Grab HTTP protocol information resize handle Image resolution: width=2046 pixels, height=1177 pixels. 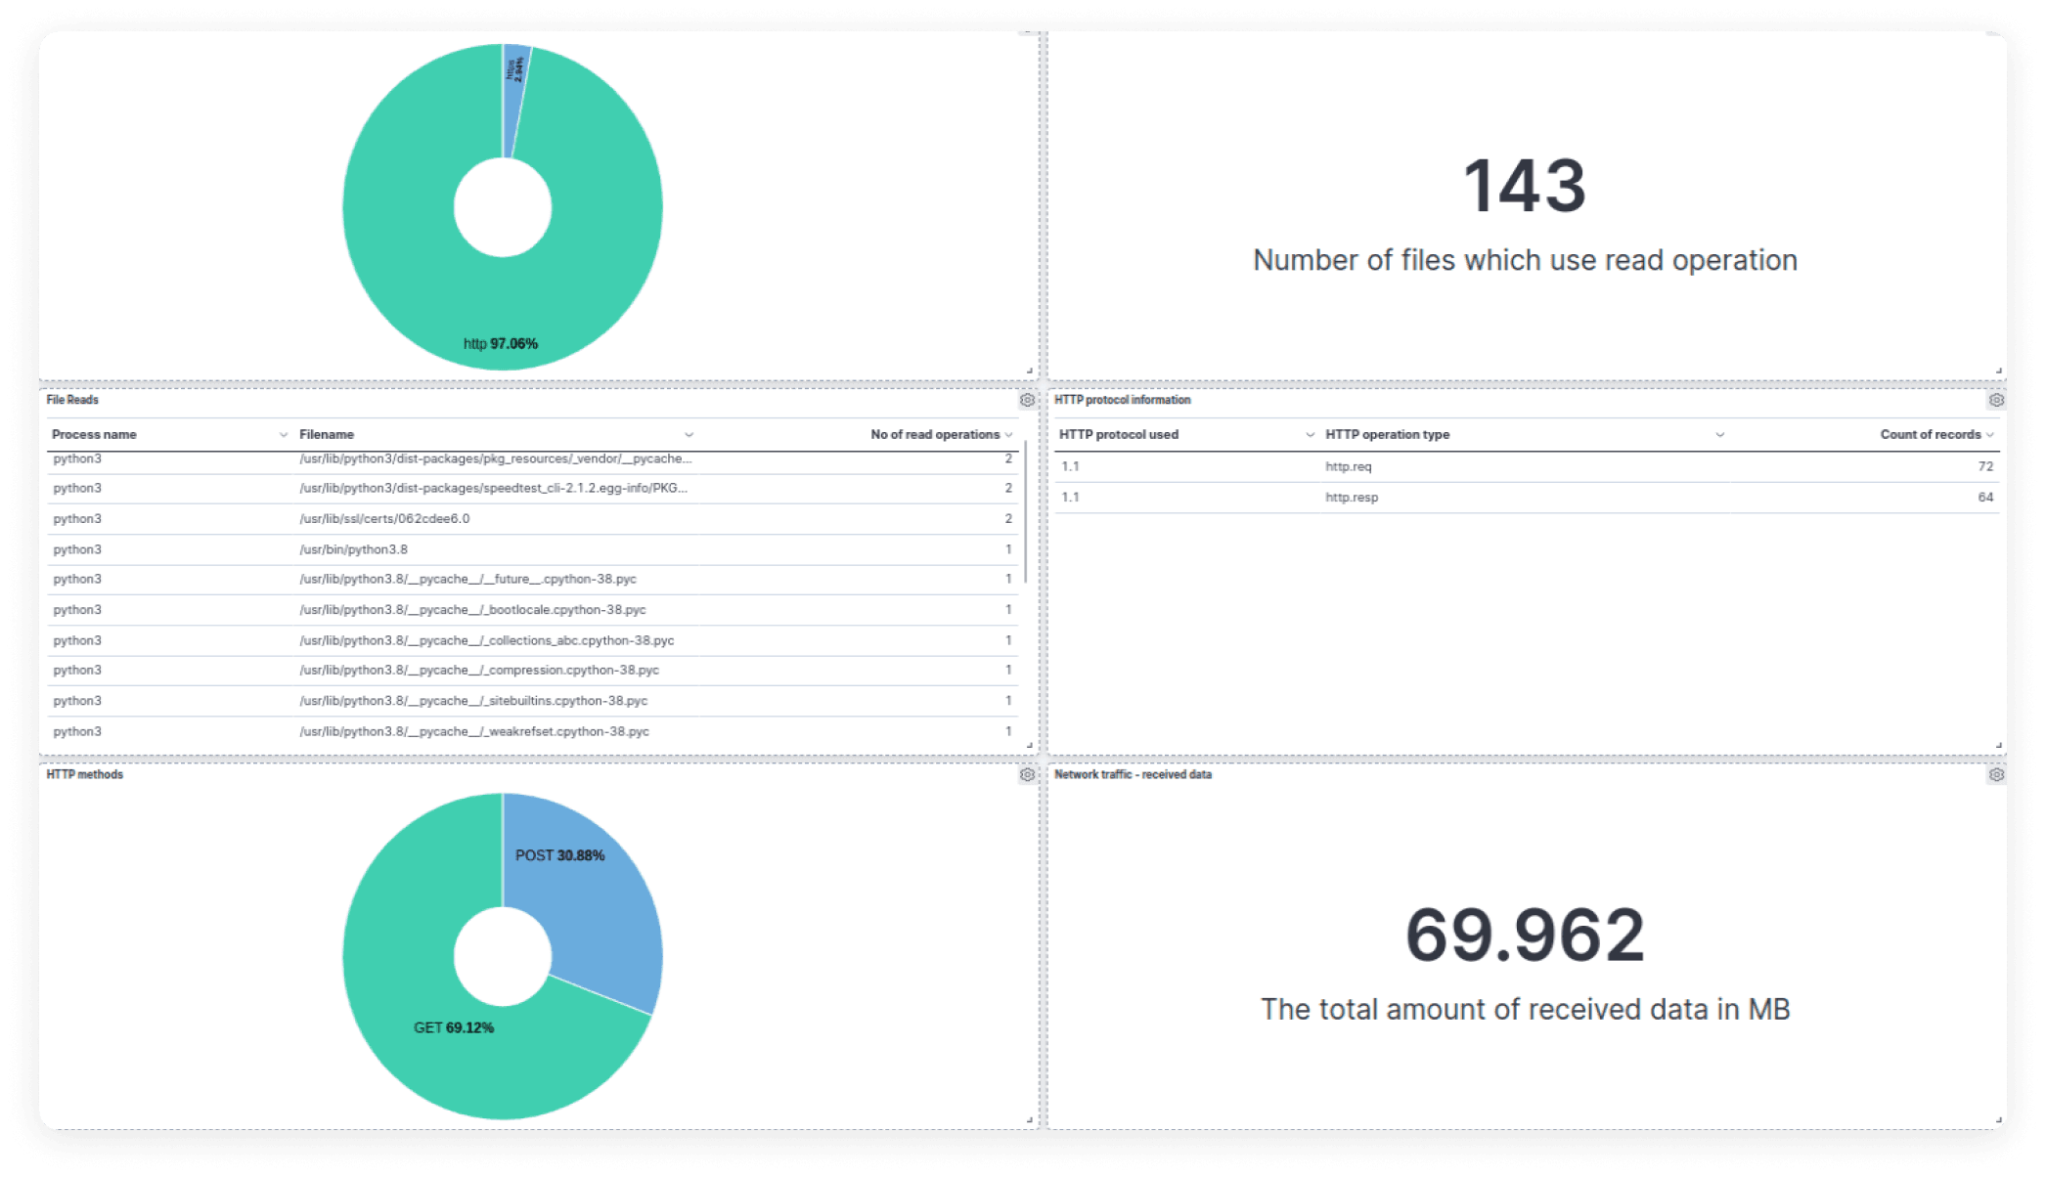(x=1998, y=746)
